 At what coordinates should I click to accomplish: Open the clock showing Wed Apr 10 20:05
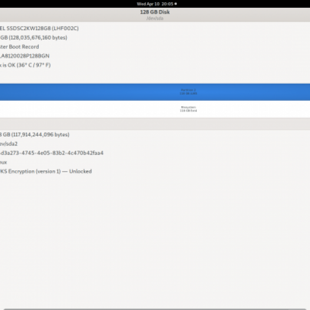pos(155,4)
